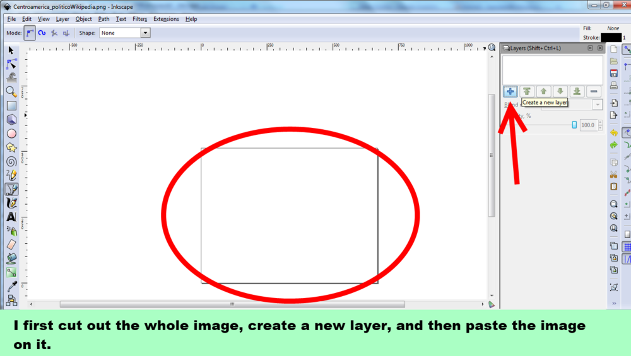Click the Save document icon
631x356 pixels.
613,73
